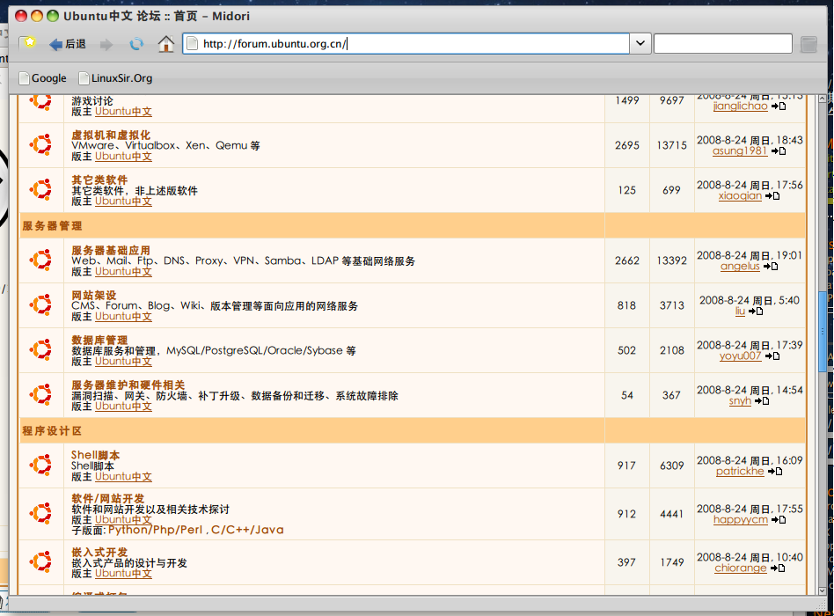Visit user profile jianglichao
This screenshot has width=834, height=616.
click(x=741, y=106)
